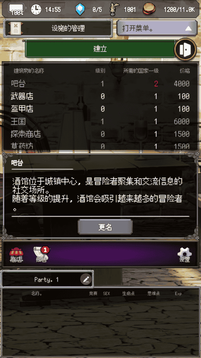Click the battery 100% indicator
Viewport: 201px width, 358px height.
tap(17, 10)
